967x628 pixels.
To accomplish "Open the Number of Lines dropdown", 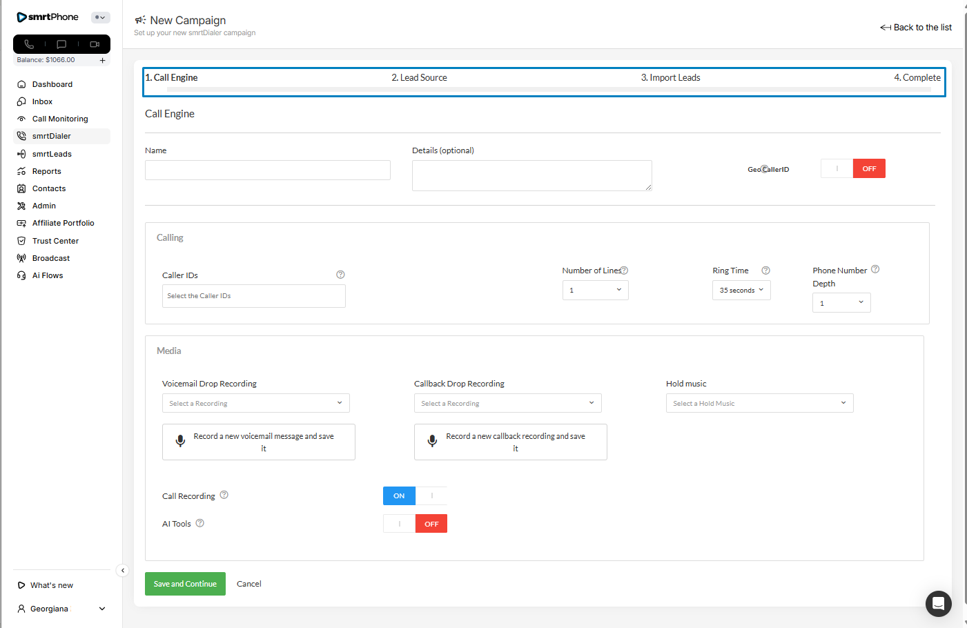I will (595, 291).
